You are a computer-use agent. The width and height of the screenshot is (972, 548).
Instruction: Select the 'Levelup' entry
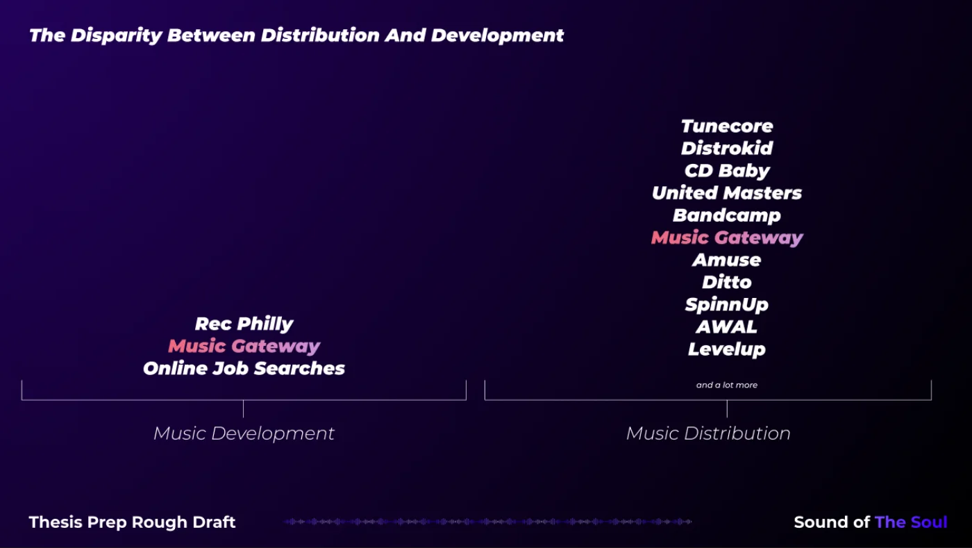727,349
